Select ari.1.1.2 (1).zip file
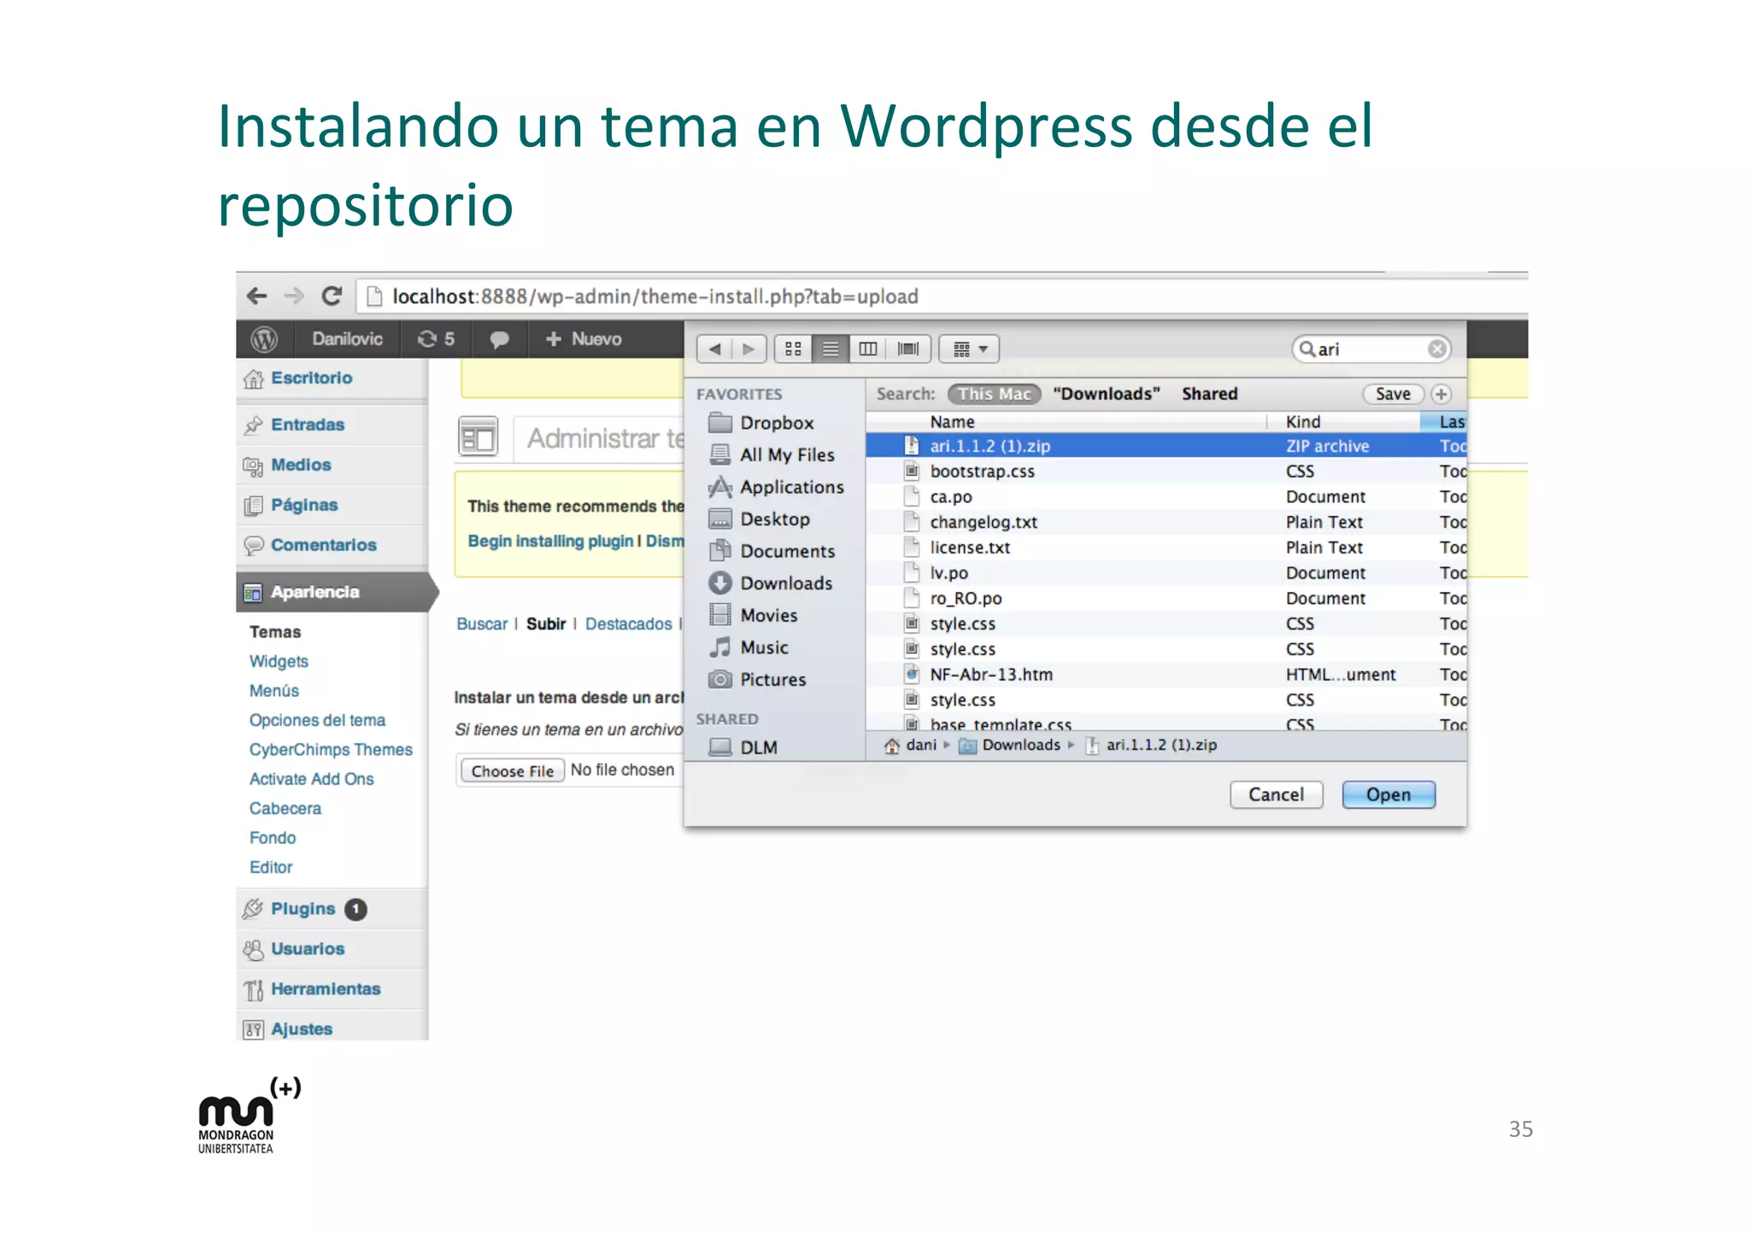Image resolution: width=1750 pixels, height=1236 pixels. click(x=1166, y=446)
